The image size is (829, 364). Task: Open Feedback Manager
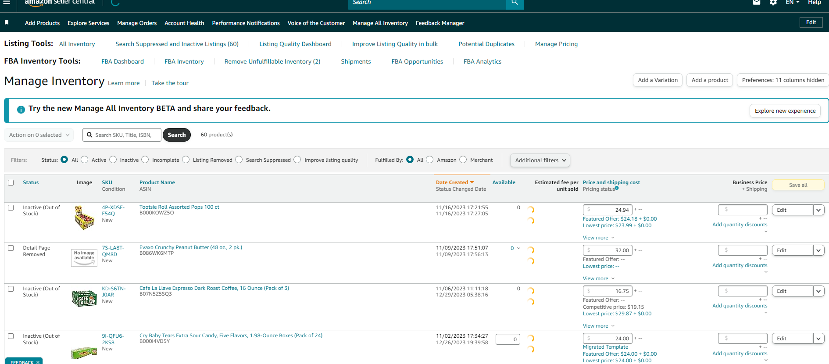440,23
